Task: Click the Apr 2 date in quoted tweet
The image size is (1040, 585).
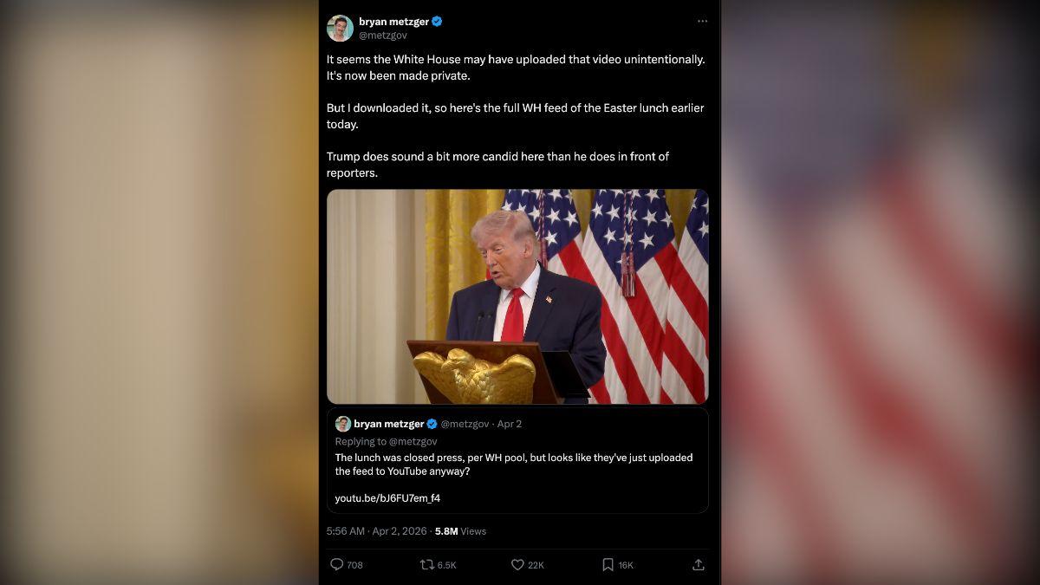Action: click(510, 424)
